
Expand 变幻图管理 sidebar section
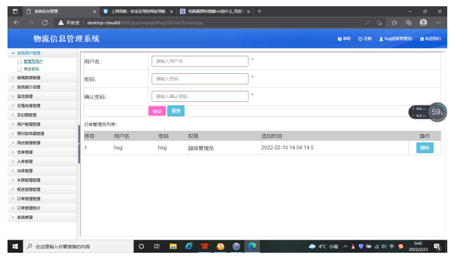43,115
